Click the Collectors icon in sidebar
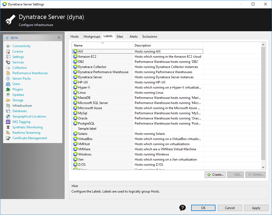Image resolution: width=272 pixels, height=215 pixels. (x=8, y=67)
